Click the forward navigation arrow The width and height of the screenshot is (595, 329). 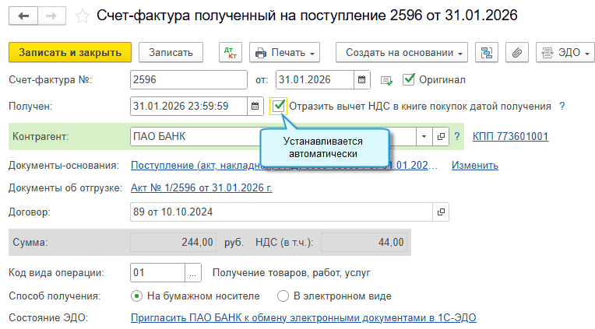pos(51,16)
